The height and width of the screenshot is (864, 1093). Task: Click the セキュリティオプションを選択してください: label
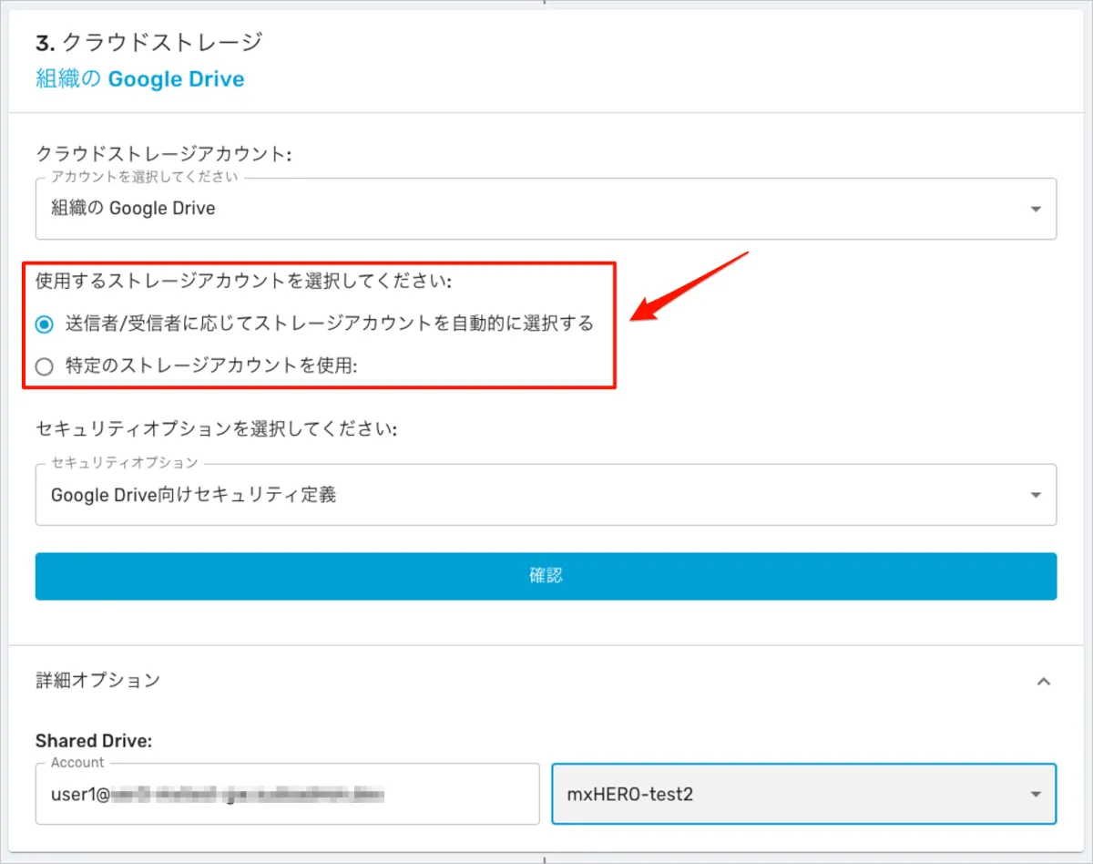click(x=217, y=428)
